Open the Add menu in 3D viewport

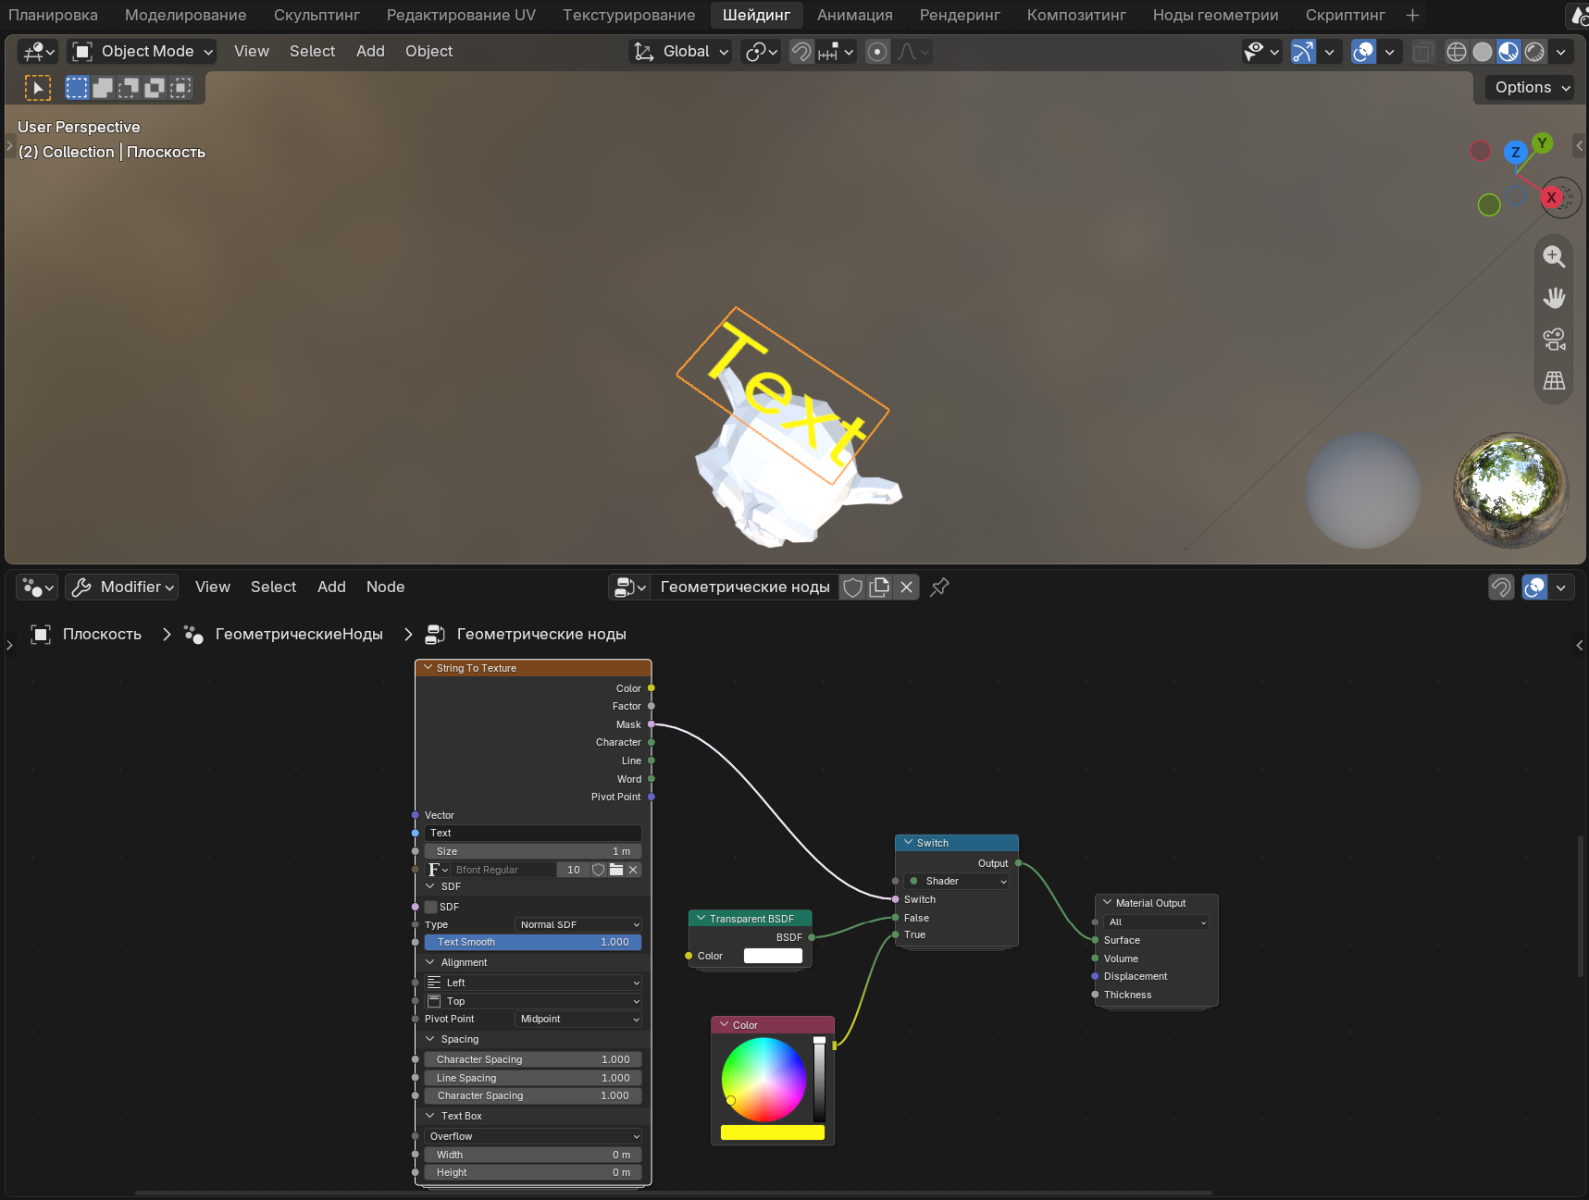click(x=370, y=52)
